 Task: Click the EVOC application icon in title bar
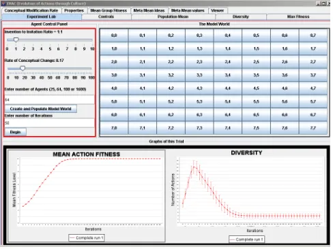point(3,3)
